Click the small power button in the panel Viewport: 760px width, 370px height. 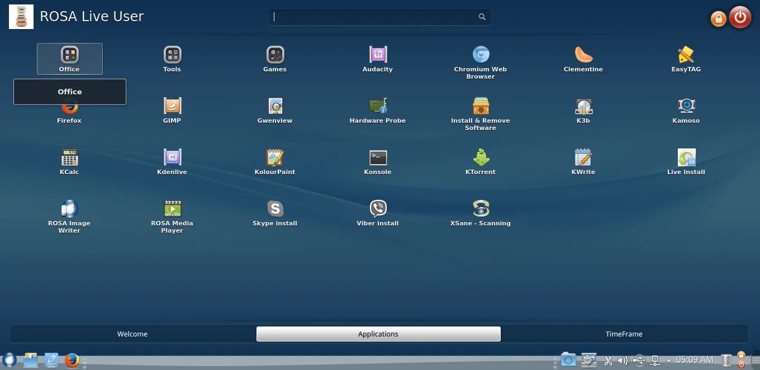[x=742, y=364]
